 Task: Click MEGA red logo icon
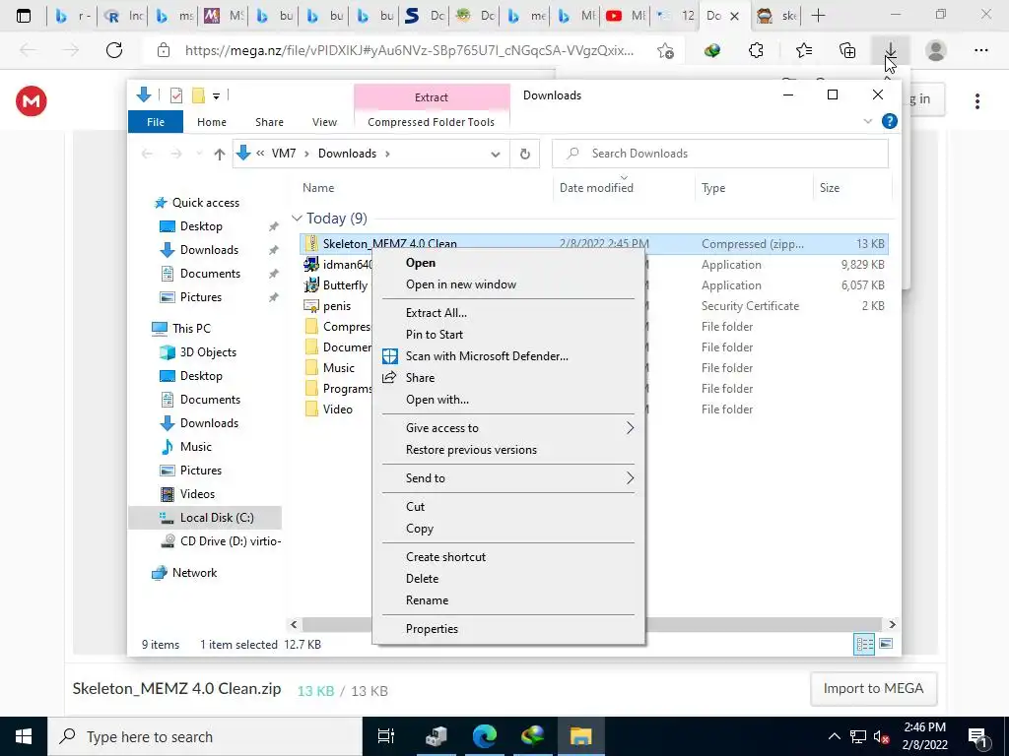click(31, 101)
